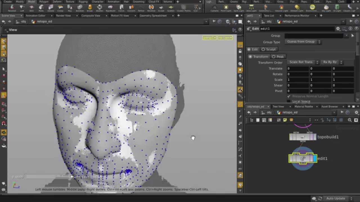The width and height of the screenshot is (360, 202).
Task: Click retopo_ed in the parameter pane path
Action: [290, 22]
